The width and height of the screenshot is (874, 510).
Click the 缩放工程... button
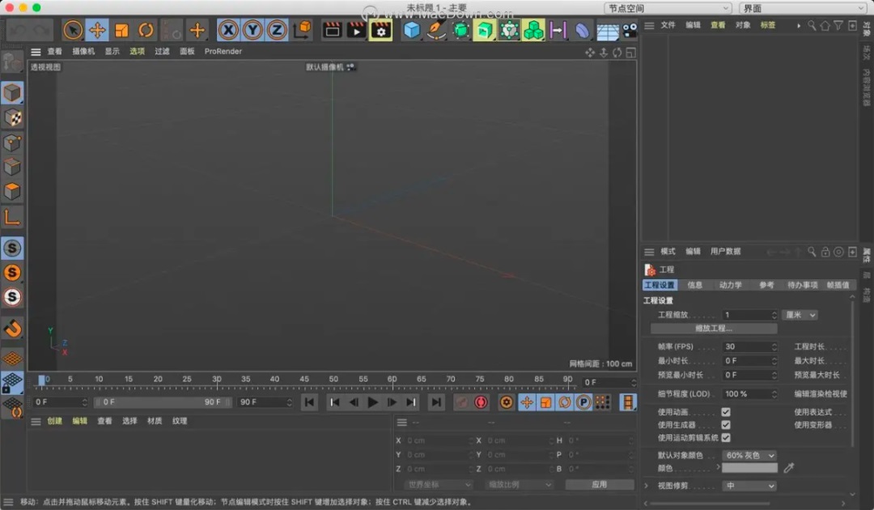[x=714, y=329]
